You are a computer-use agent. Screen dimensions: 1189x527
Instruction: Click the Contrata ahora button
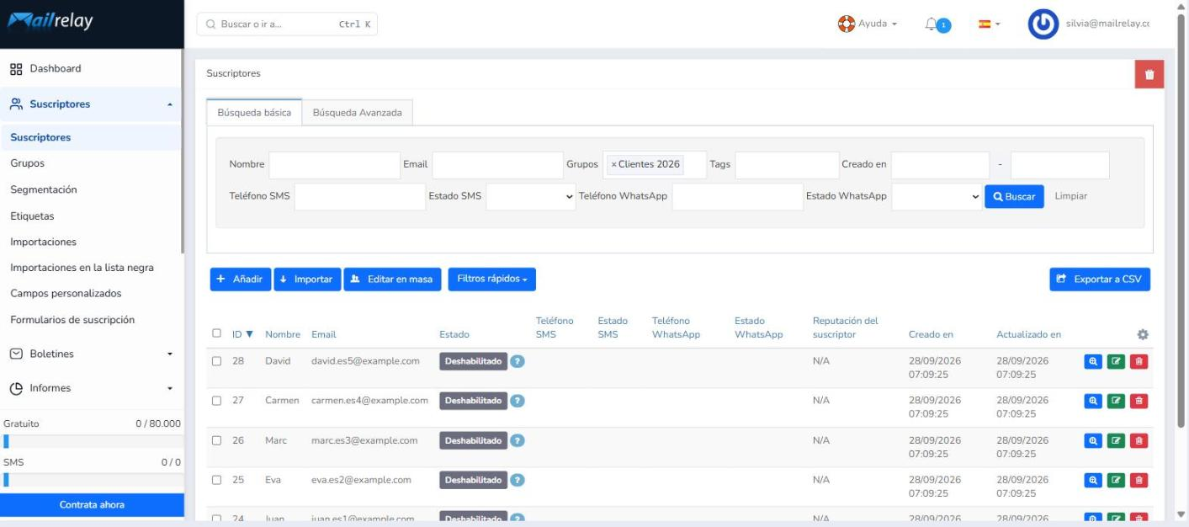[92, 505]
